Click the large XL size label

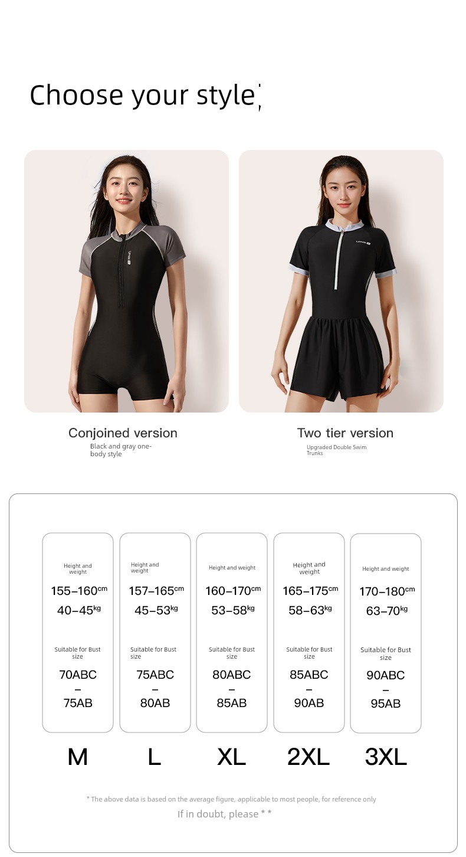point(232,757)
